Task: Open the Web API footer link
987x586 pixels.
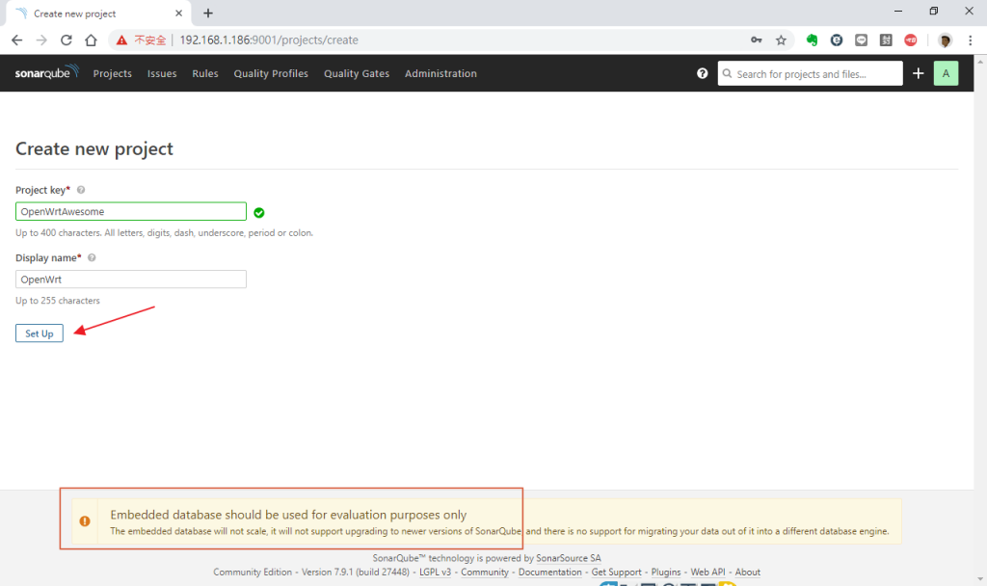Action: point(708,573)
